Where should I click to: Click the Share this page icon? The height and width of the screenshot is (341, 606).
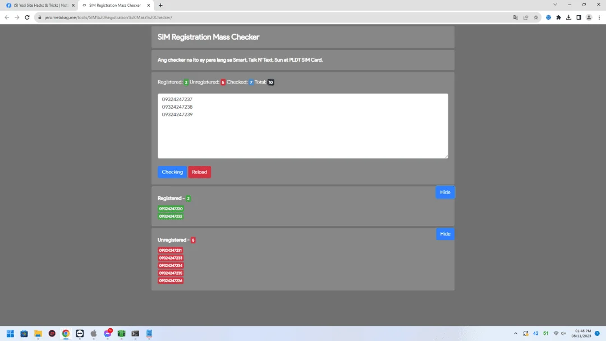(526, 17)
